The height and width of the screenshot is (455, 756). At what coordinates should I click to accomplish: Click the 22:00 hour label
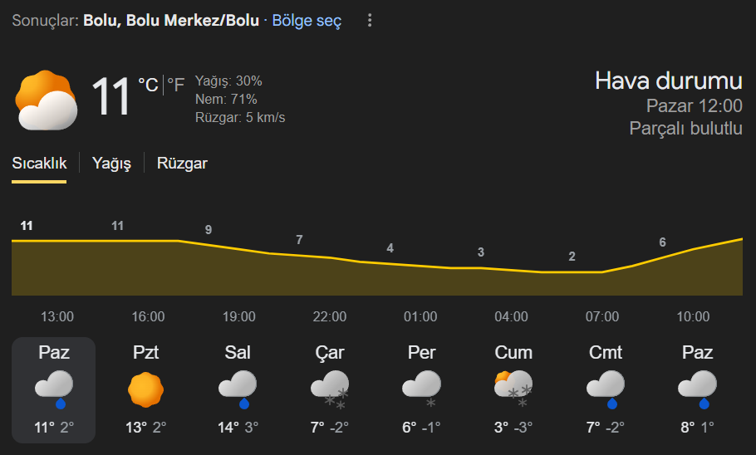click(330, 316)
